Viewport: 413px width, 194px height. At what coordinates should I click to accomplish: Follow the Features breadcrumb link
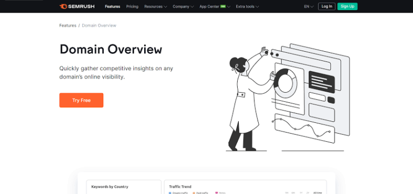(x=68, y=26)
